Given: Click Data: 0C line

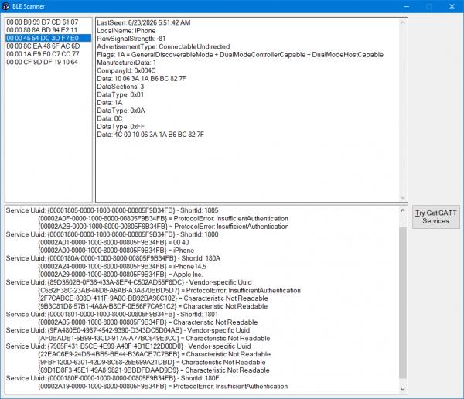Looking at the screenshot, I should coord(110,118).
